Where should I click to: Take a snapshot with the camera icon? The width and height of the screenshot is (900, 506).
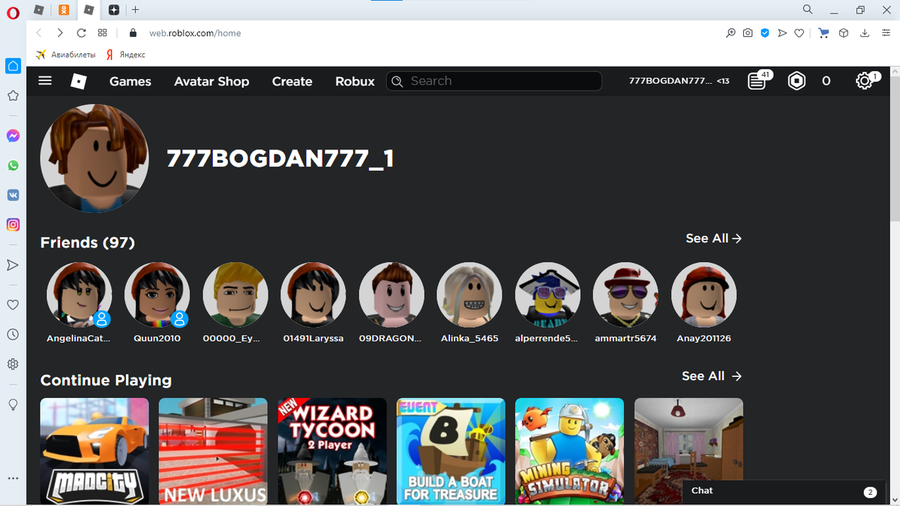point(748,33)
